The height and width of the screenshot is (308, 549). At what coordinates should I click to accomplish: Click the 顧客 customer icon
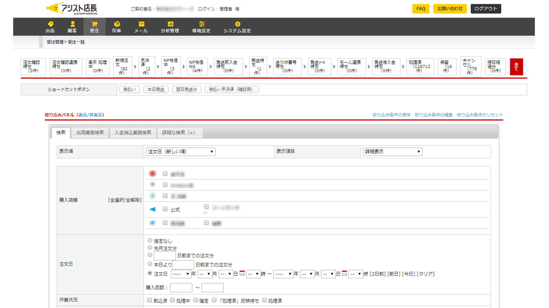point(72,24)
